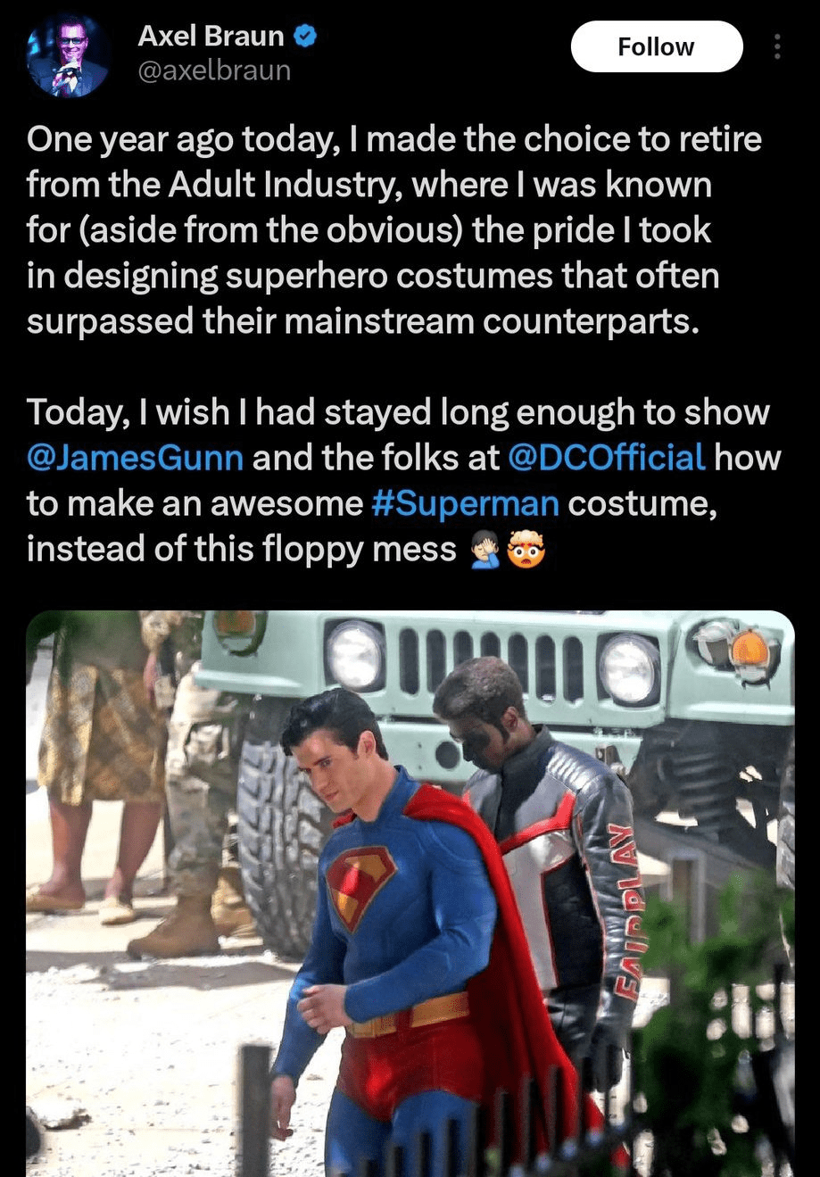Open the three-dot more options menu

(777, 46)
